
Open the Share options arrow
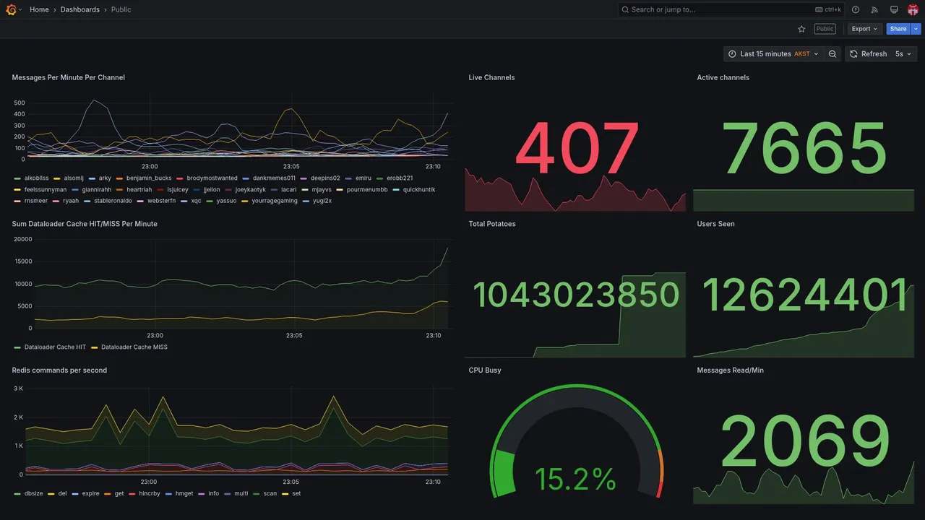coord(916,29)
